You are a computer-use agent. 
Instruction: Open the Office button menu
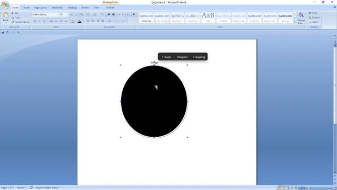tap(5, 5)
